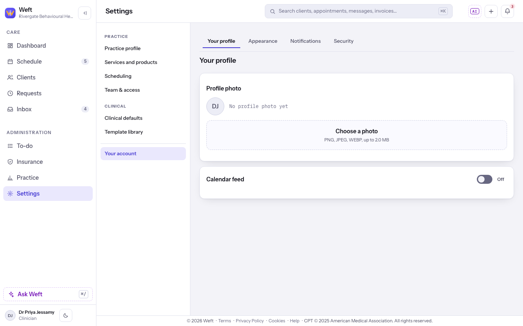Open the Dr Priya Jessamy user menu

(30, 315)
